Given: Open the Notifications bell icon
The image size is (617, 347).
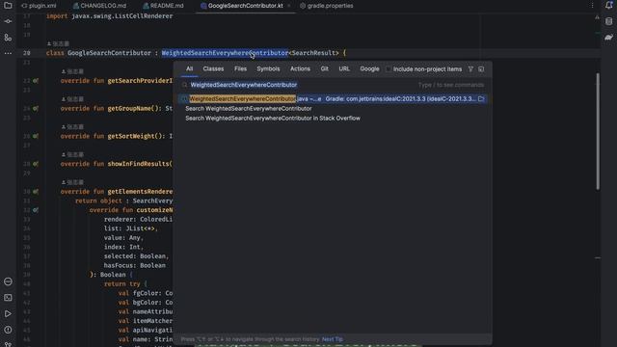Looking at the screenshot, I should pyautogui.click(x=608, y=5).
